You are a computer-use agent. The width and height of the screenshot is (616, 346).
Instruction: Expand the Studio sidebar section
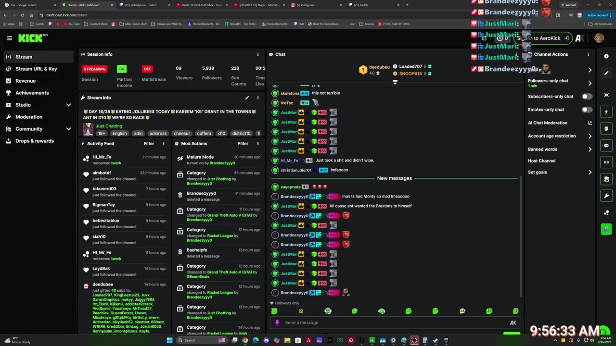tap(68, 105)
